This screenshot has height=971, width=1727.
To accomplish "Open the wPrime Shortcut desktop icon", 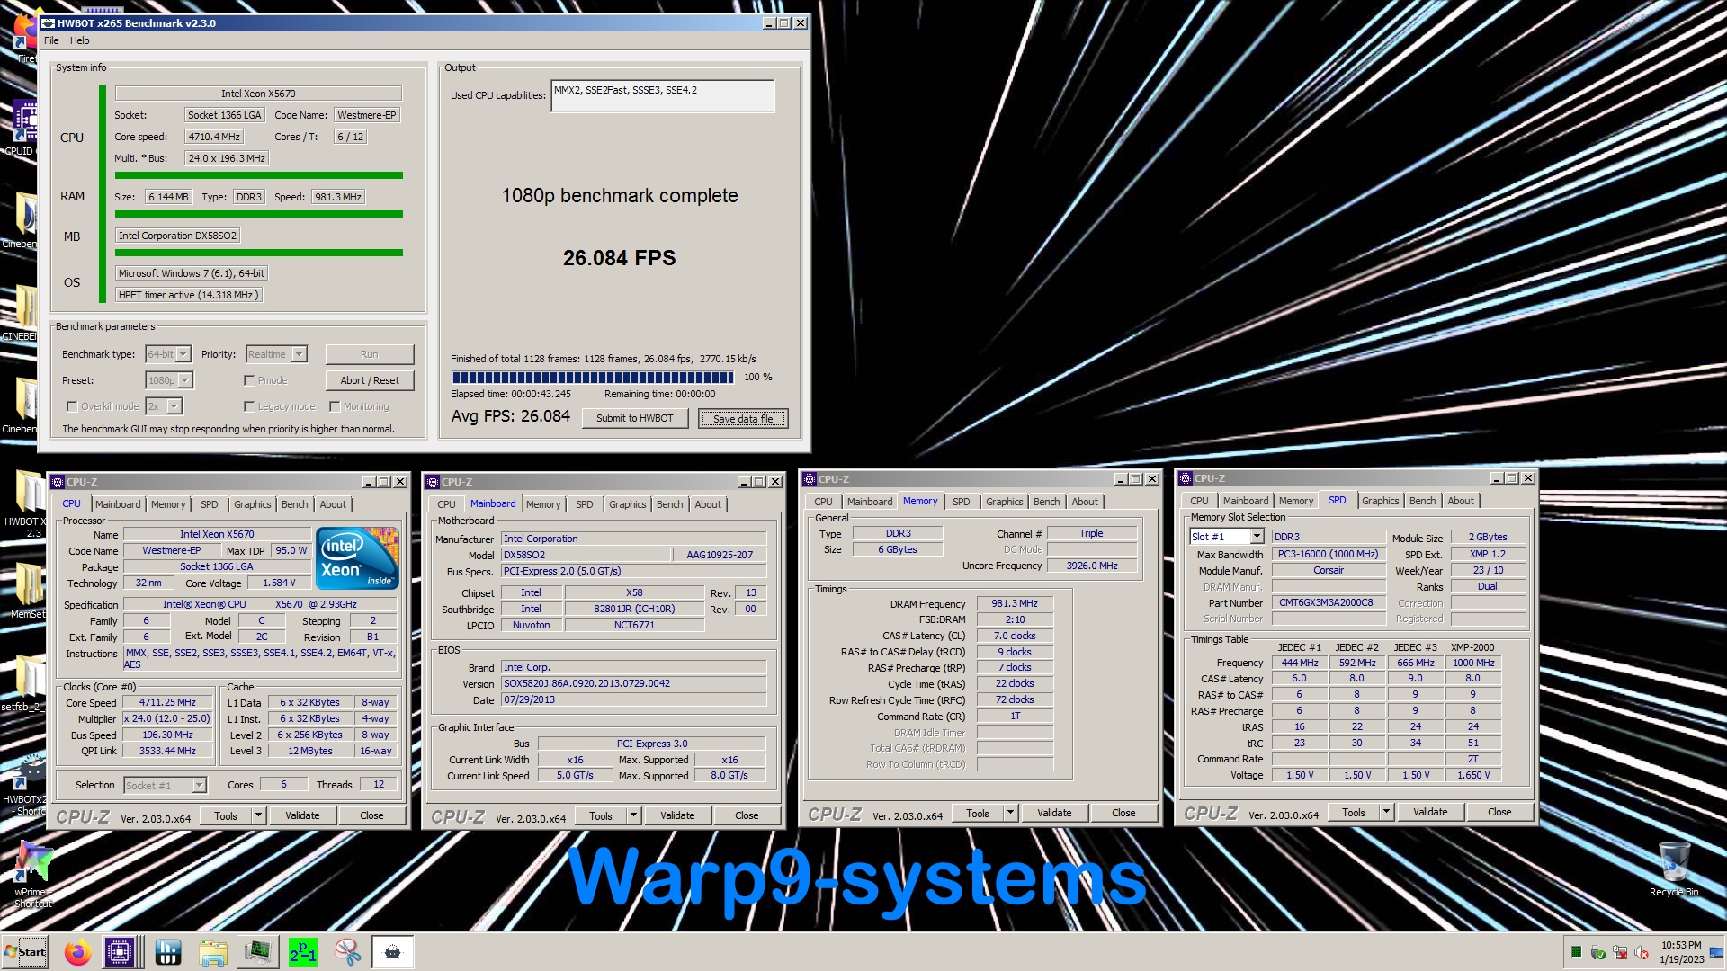I will (33, 873).
